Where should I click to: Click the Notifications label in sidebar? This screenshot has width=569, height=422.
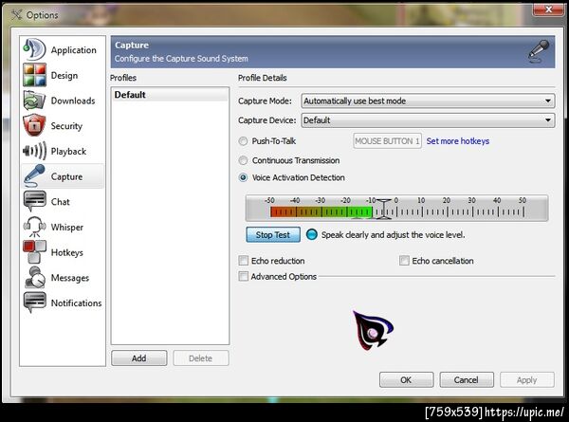tap(76, 303)
